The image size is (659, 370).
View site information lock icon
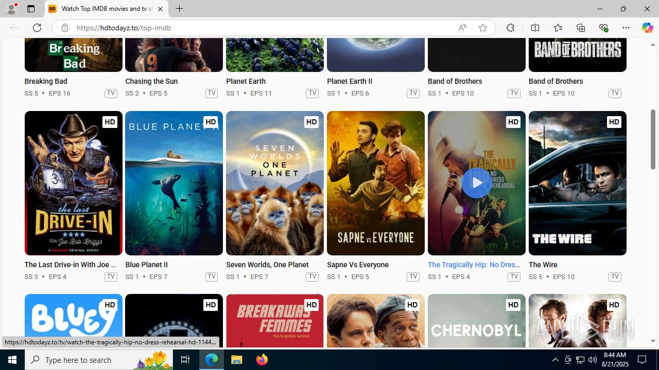pos(64,28)
